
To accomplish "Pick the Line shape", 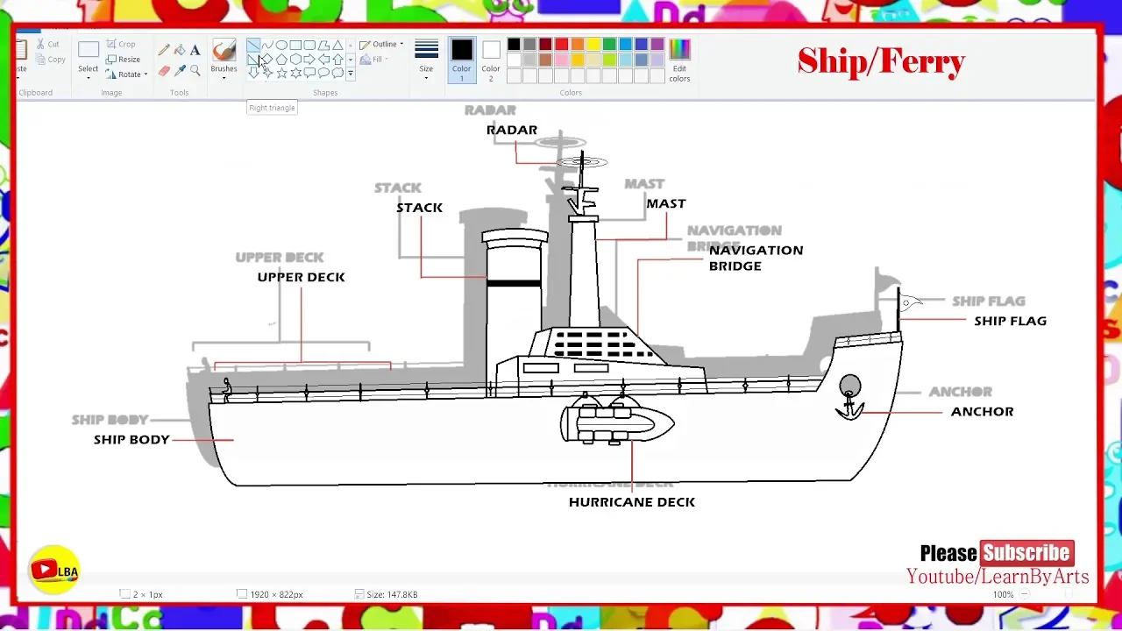I will (253, 46).
